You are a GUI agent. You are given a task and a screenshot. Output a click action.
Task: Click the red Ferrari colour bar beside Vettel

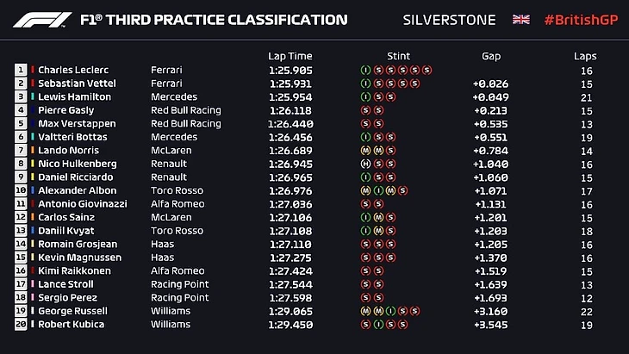coord(32,84)
